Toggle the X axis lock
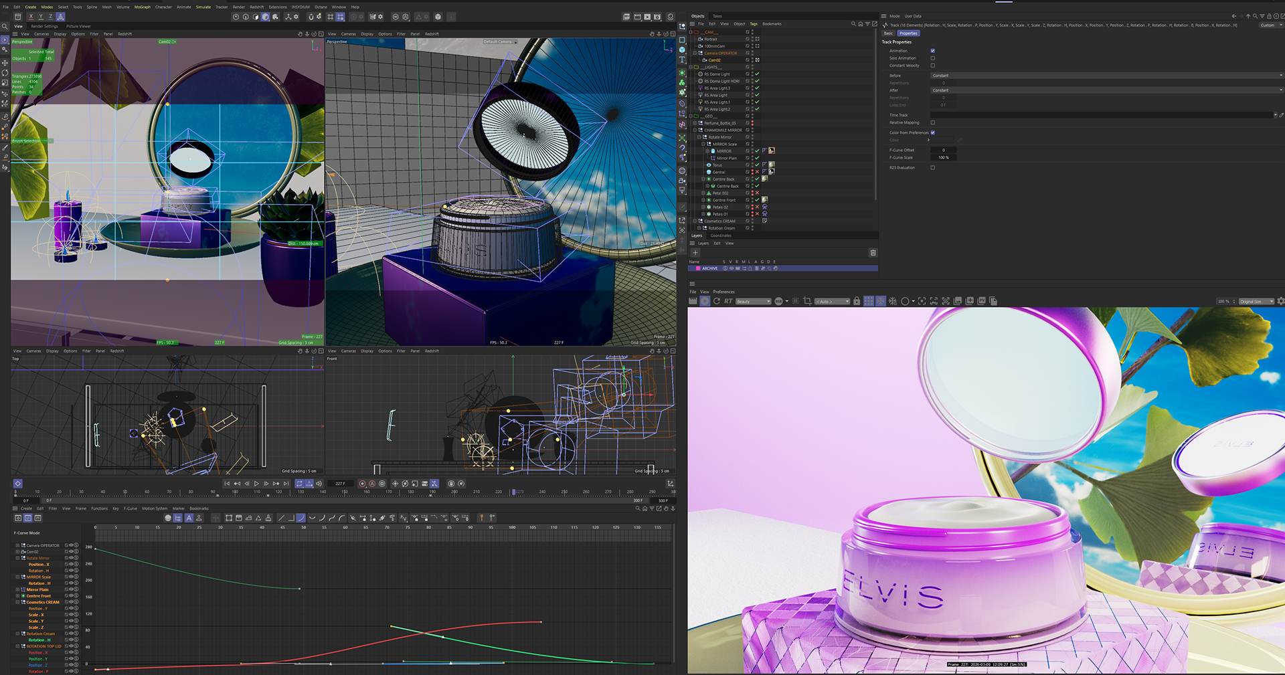Viewport: 1285px width, 675px height. coord(31,17)
